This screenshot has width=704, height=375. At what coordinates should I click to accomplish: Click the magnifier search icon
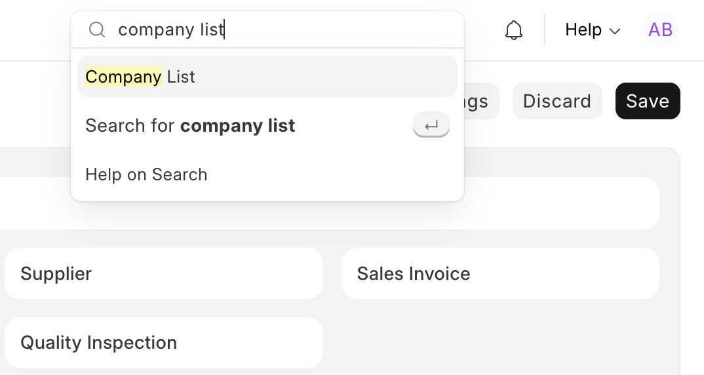(x=97, y=30)
